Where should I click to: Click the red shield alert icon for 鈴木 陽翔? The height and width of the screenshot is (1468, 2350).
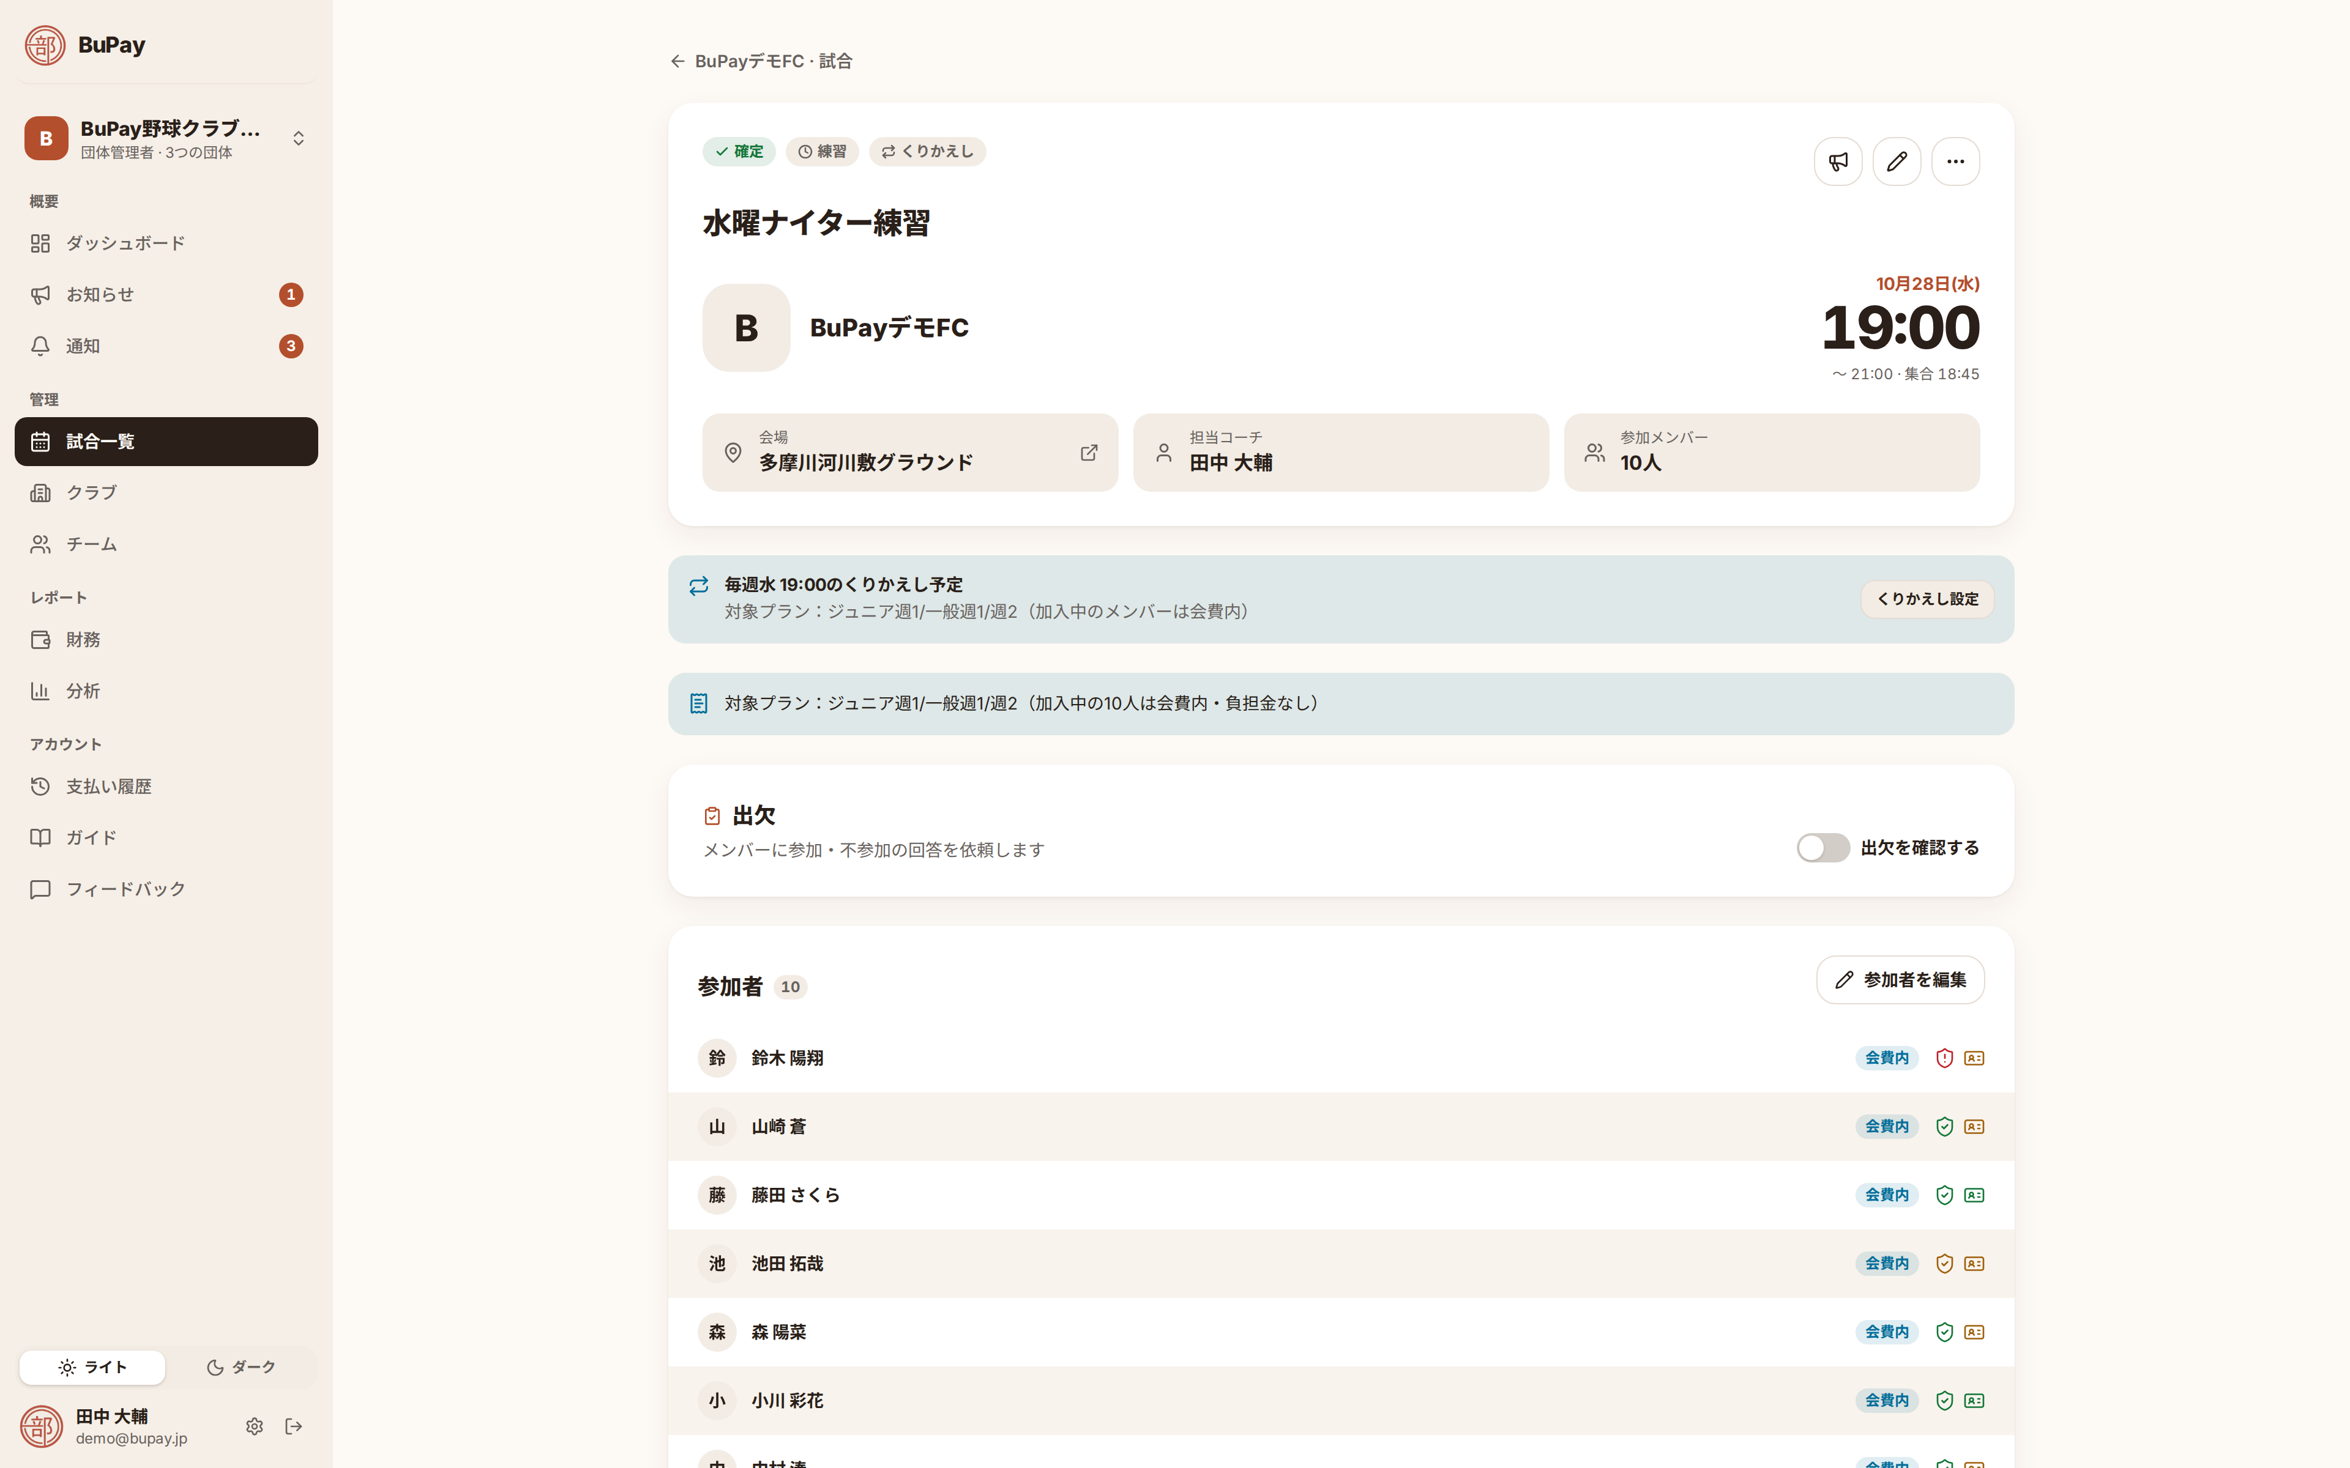[x=1944, y=1058]
